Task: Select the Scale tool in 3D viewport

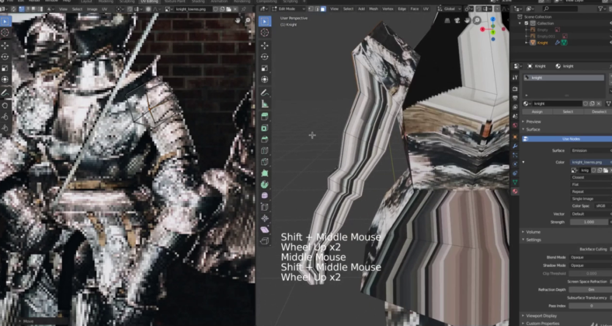Action: 264,68
